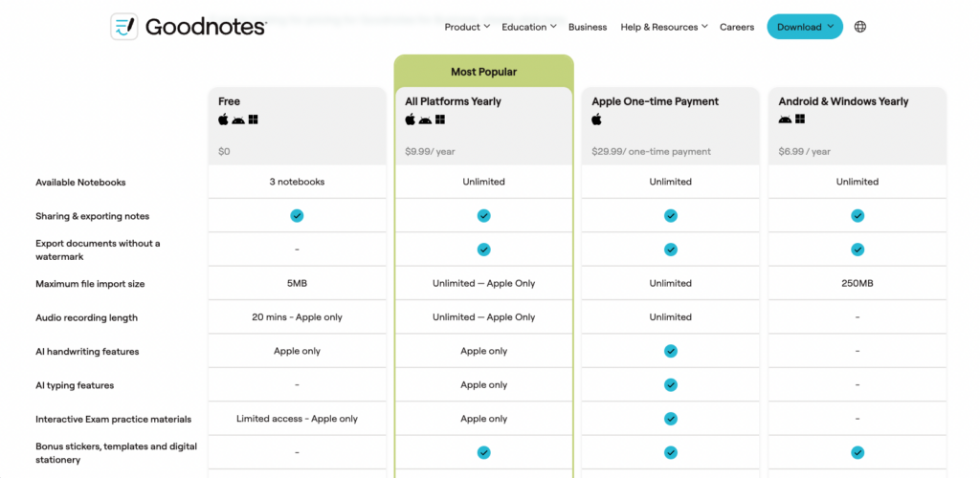
Task: Click Bonus stickers checkmark in Apple One-time column
Action: 671,453
